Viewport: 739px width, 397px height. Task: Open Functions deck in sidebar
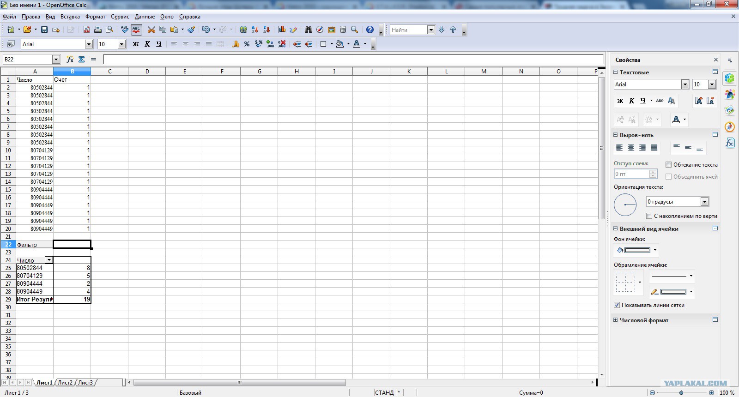[x=730, y=143]
